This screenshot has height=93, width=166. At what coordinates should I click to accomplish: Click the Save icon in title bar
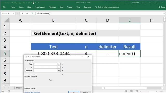coord(20,3)
